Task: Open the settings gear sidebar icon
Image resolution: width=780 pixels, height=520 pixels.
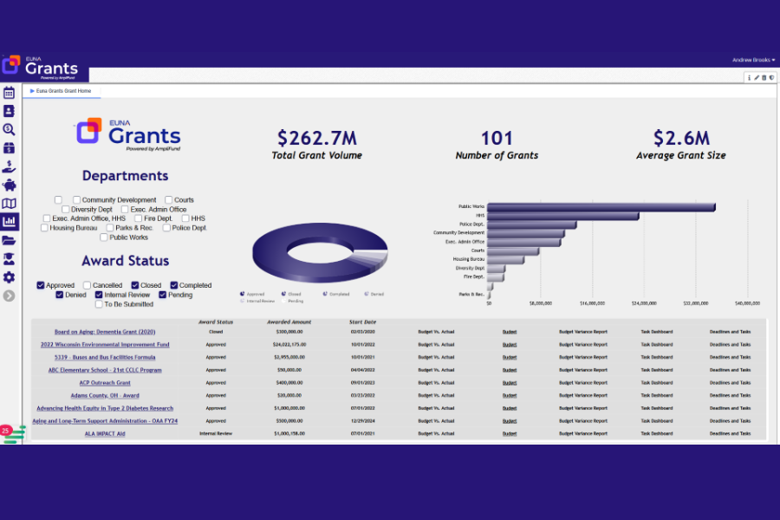Action: [9, 277]
